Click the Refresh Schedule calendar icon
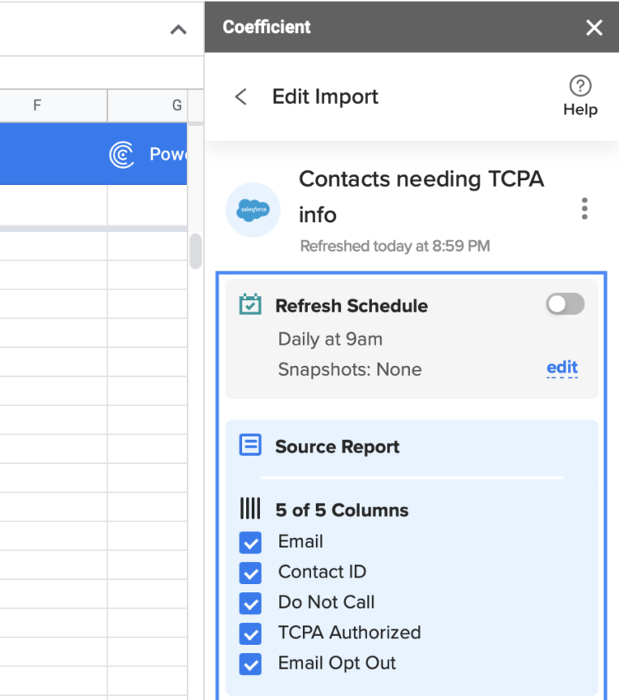Viewport: 619px width, 700px height. 250,304
